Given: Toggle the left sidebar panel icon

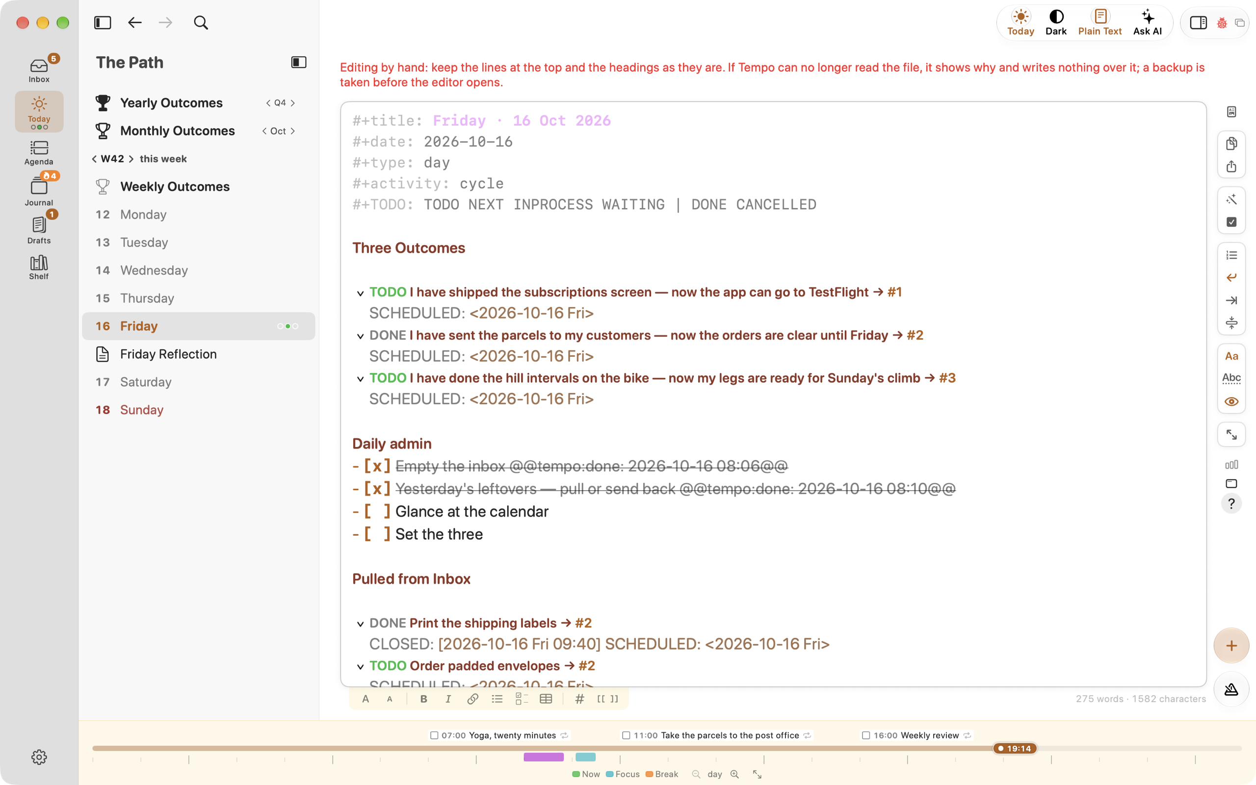Looking at the screenshot, I should 103,23.
